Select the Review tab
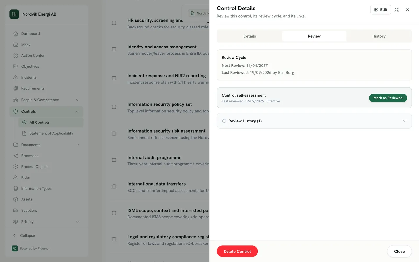Image resolution: width=419 pixels, height=262 pixels. pyautogui.click(x=314, y=36)
